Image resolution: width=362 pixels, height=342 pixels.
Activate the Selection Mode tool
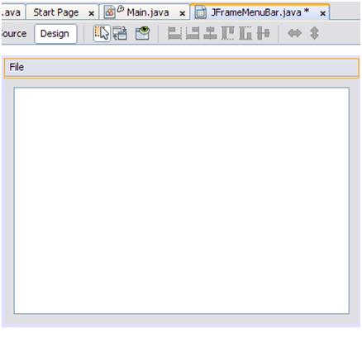tap(102, 34)
